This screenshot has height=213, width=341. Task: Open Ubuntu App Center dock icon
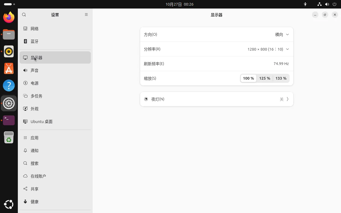9,68
